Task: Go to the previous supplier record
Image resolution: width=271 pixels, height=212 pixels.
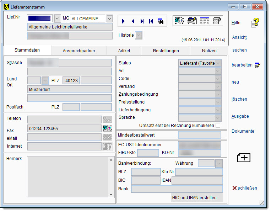Action: point(133,21)
